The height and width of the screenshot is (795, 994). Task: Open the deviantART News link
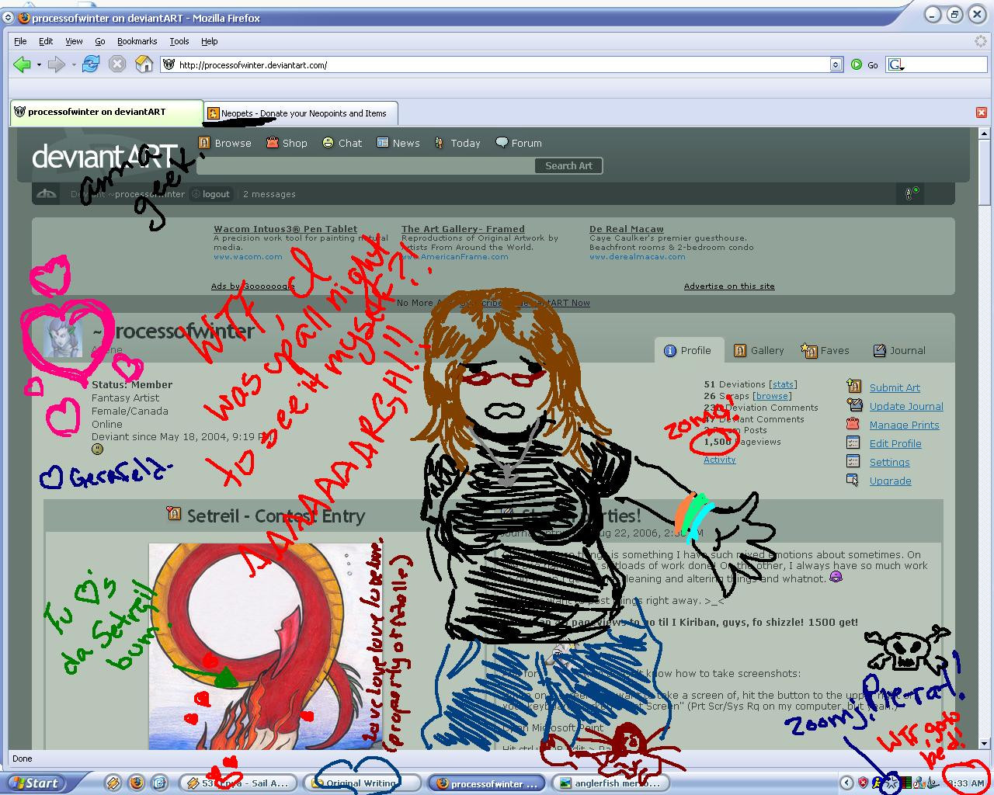[398, 143]
